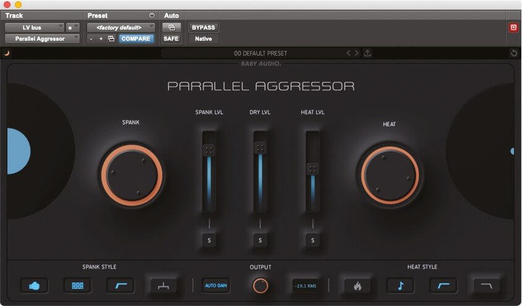Click the 00 DEFAULT PRESET name bar

[x=260, y=53]
